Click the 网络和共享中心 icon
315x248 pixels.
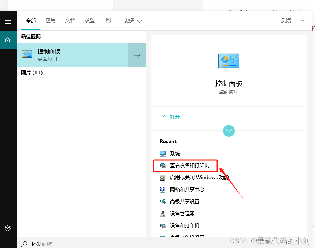click(162, 190)
